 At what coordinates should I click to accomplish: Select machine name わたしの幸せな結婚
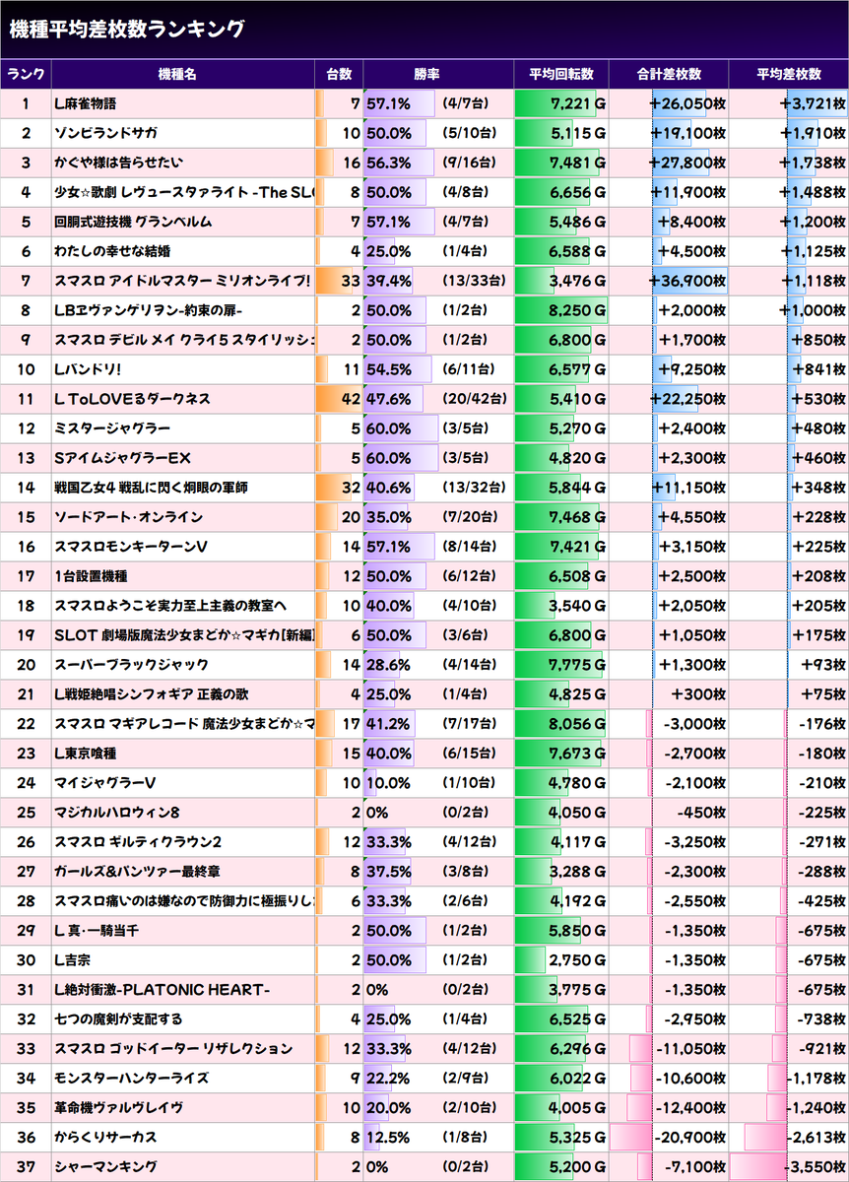pyautogui.click(x=112, y=251)
